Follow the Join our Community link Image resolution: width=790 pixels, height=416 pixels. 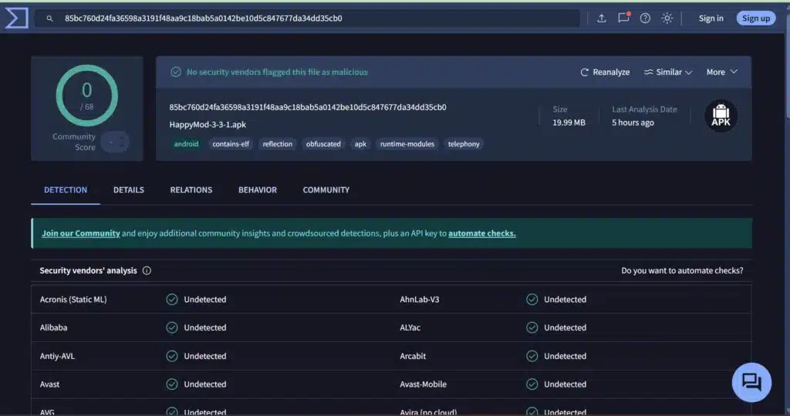coord(80,233)
